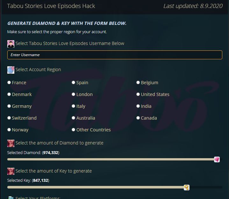This screenshot has width=229, height=199.
Task: Click the gold key slider handle
Action: tap(187, 188)
